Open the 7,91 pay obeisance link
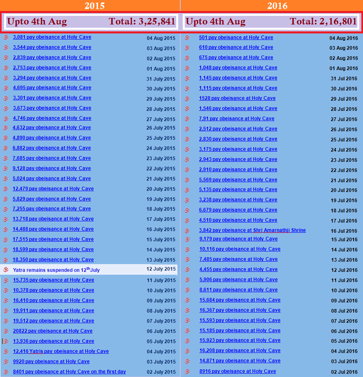 [237, 119]
